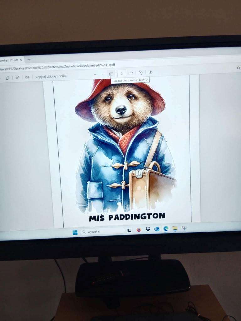Click the Paddington bear PDF page image

tap(126, 145)
